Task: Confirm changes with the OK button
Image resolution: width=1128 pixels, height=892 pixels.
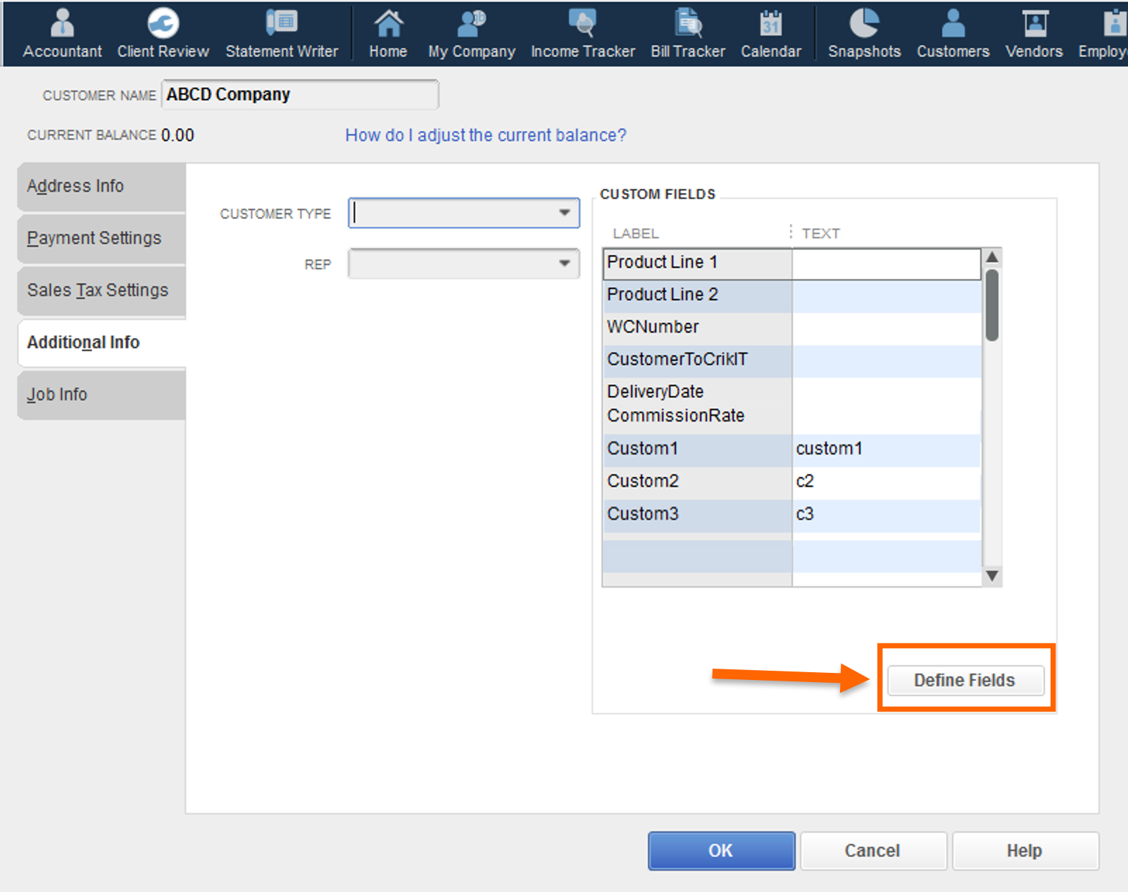Action: tap(721, 850)
